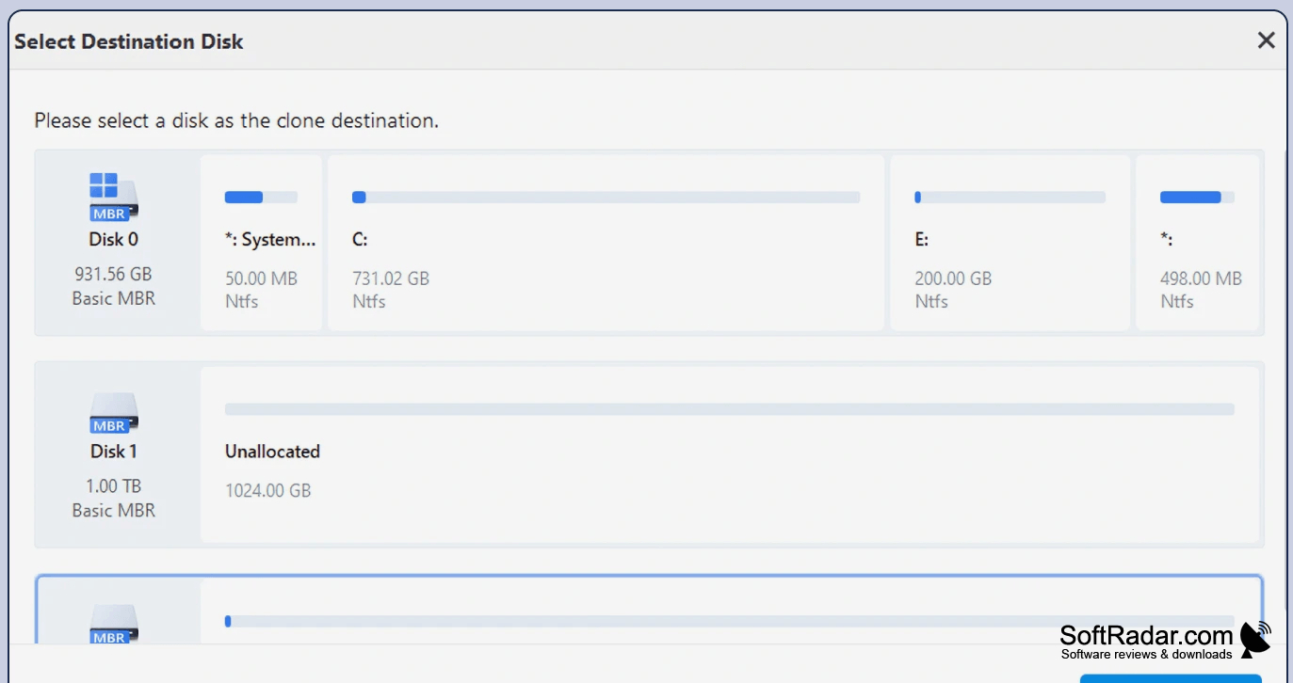Click the blue button at dialog bottom right
The image size is (1293, 683).
pos(1171,678)
